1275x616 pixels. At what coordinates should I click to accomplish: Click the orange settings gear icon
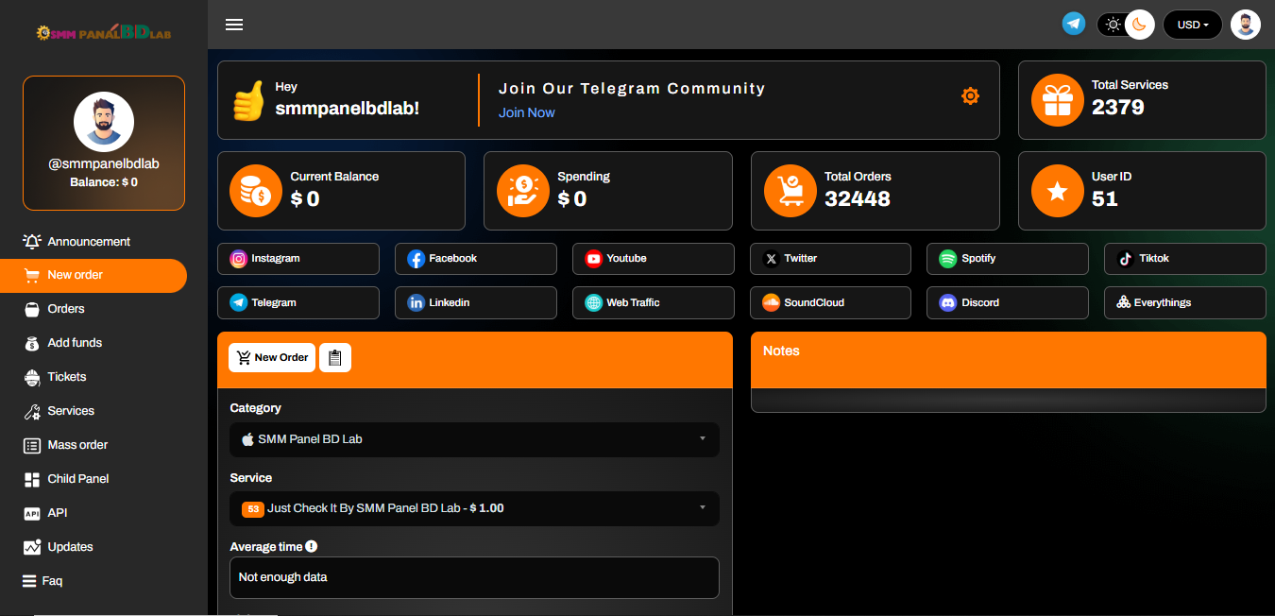(970, 96)
